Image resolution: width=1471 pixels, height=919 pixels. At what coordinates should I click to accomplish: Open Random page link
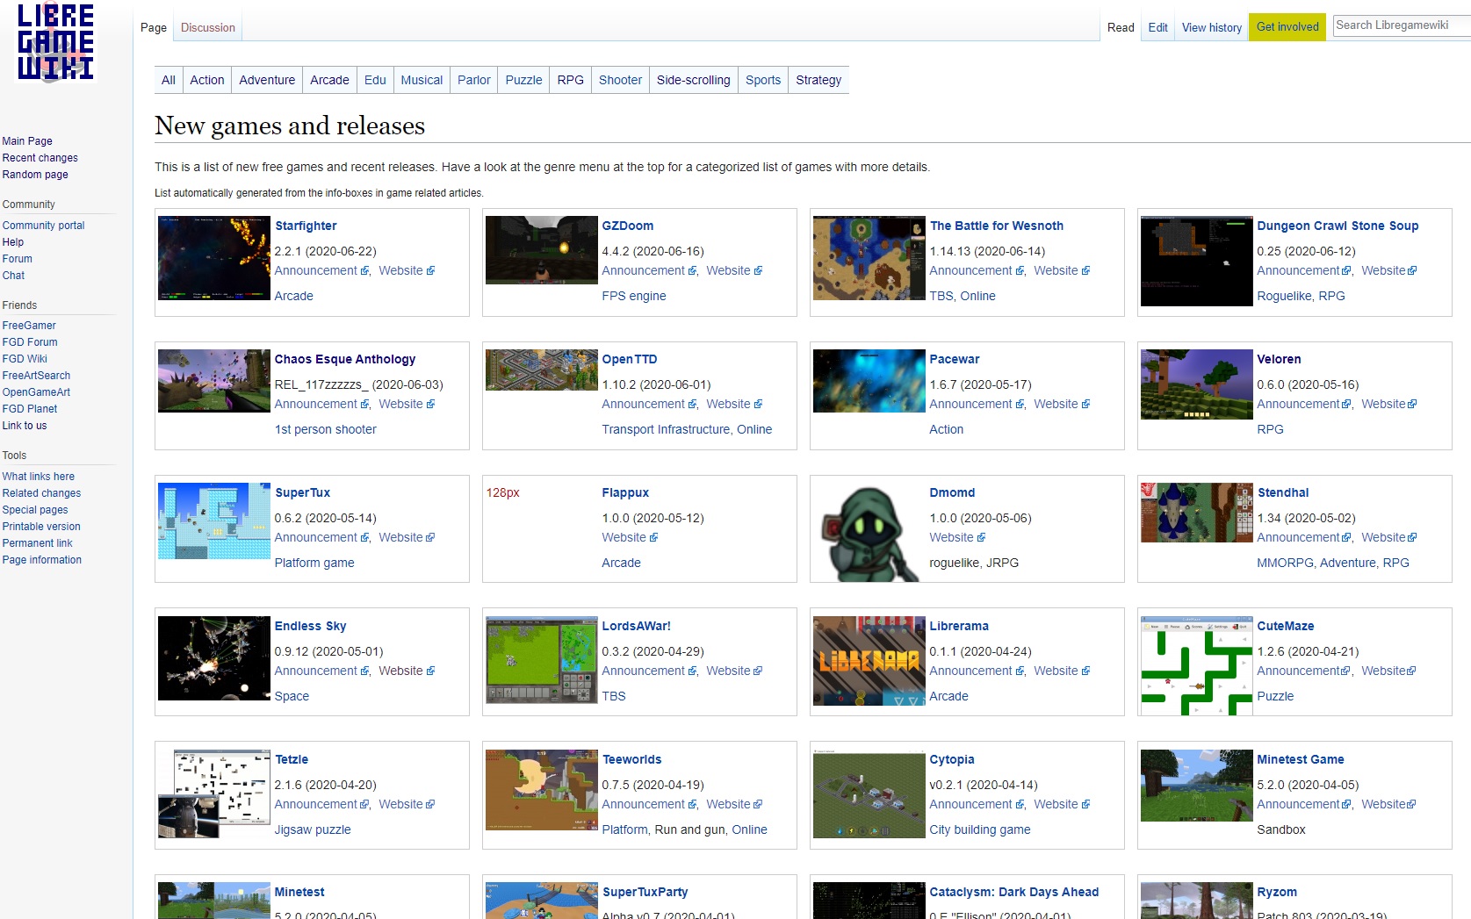coord(35,175)
